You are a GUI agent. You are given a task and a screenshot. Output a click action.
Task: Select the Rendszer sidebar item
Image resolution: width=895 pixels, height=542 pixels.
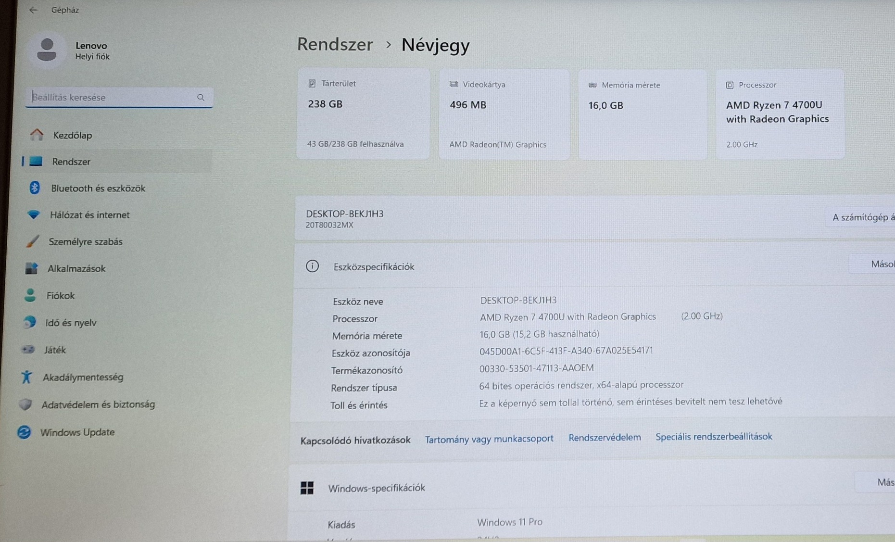pyautogui.click(x=117, y=162)
